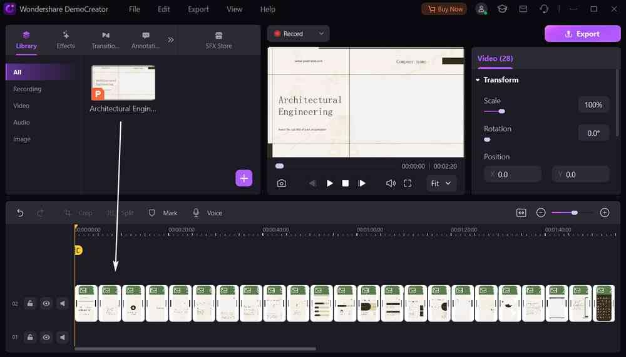The height and width of the screenshot is (357, 626).
Task: Open the Library tab
Action: pyautogui.click(x=26, y=40)
